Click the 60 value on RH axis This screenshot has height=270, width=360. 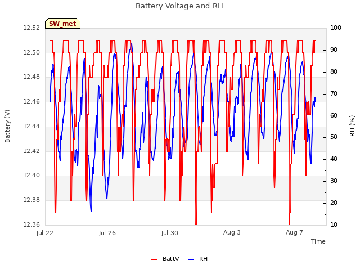point(334,115)
